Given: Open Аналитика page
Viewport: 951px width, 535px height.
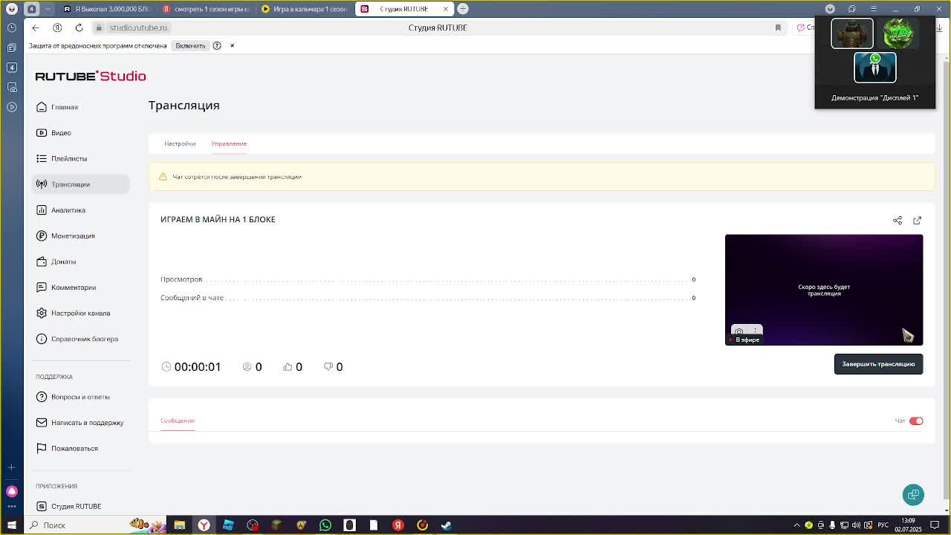Looking at the screenshot, I should point(68,210).
